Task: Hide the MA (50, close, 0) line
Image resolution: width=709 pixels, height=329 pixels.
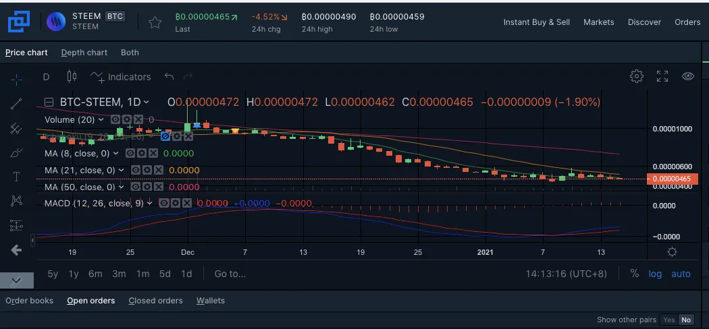Action: [x=136, y=187]
